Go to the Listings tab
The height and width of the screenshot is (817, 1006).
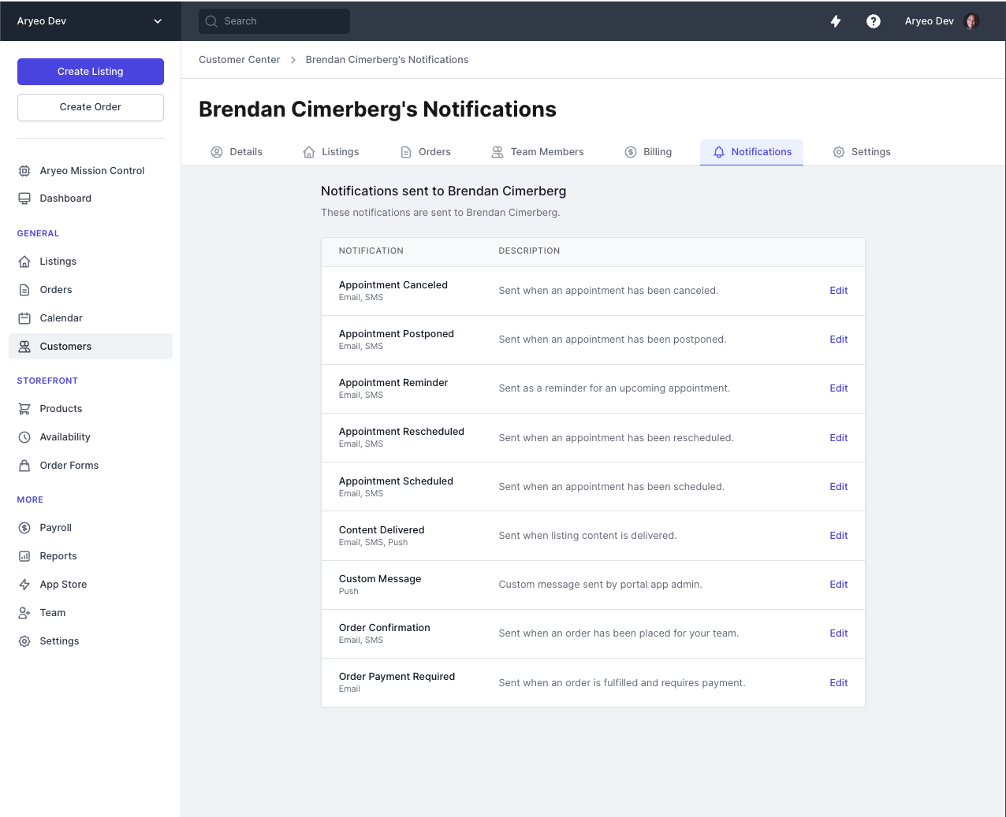[331, 152]
